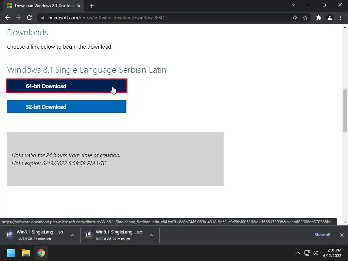
Task: Click the 64-bit Download button
Action: 67,86
